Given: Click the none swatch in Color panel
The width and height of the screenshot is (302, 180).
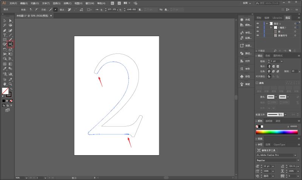Looking at the screenshot, I should (257, 127).
